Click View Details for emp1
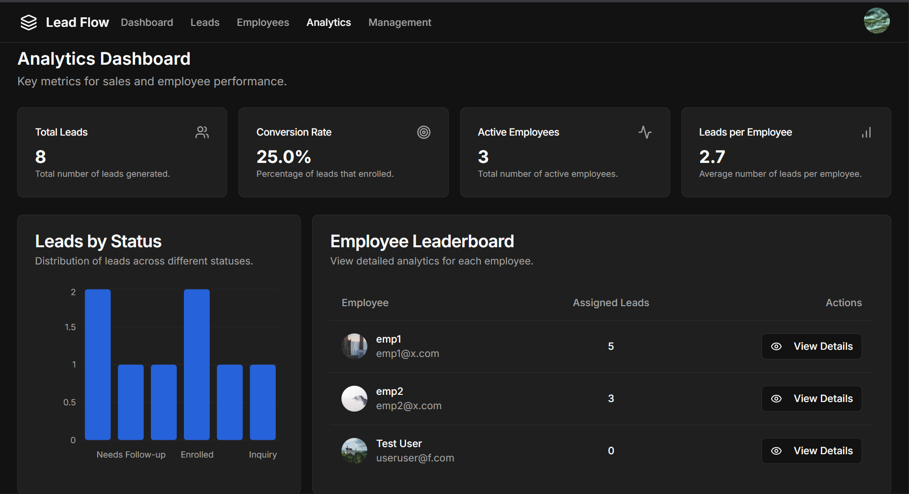Image resolution: width=909 pixels, height=494 pixels. pyautogui.click(x=811, y=346)
